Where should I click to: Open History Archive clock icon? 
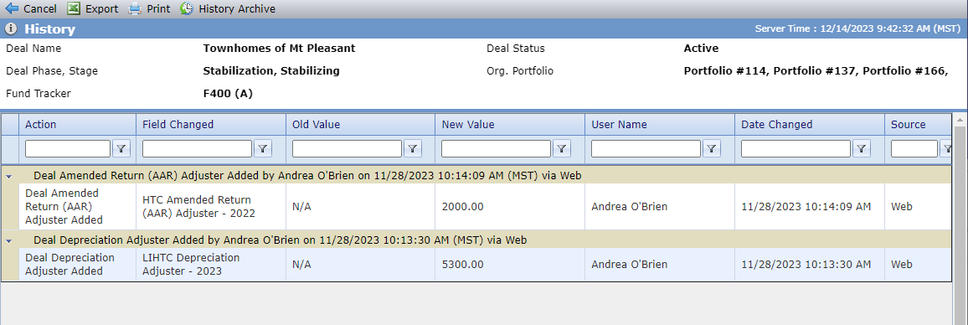pyautogui.click(x=187, y=8)
